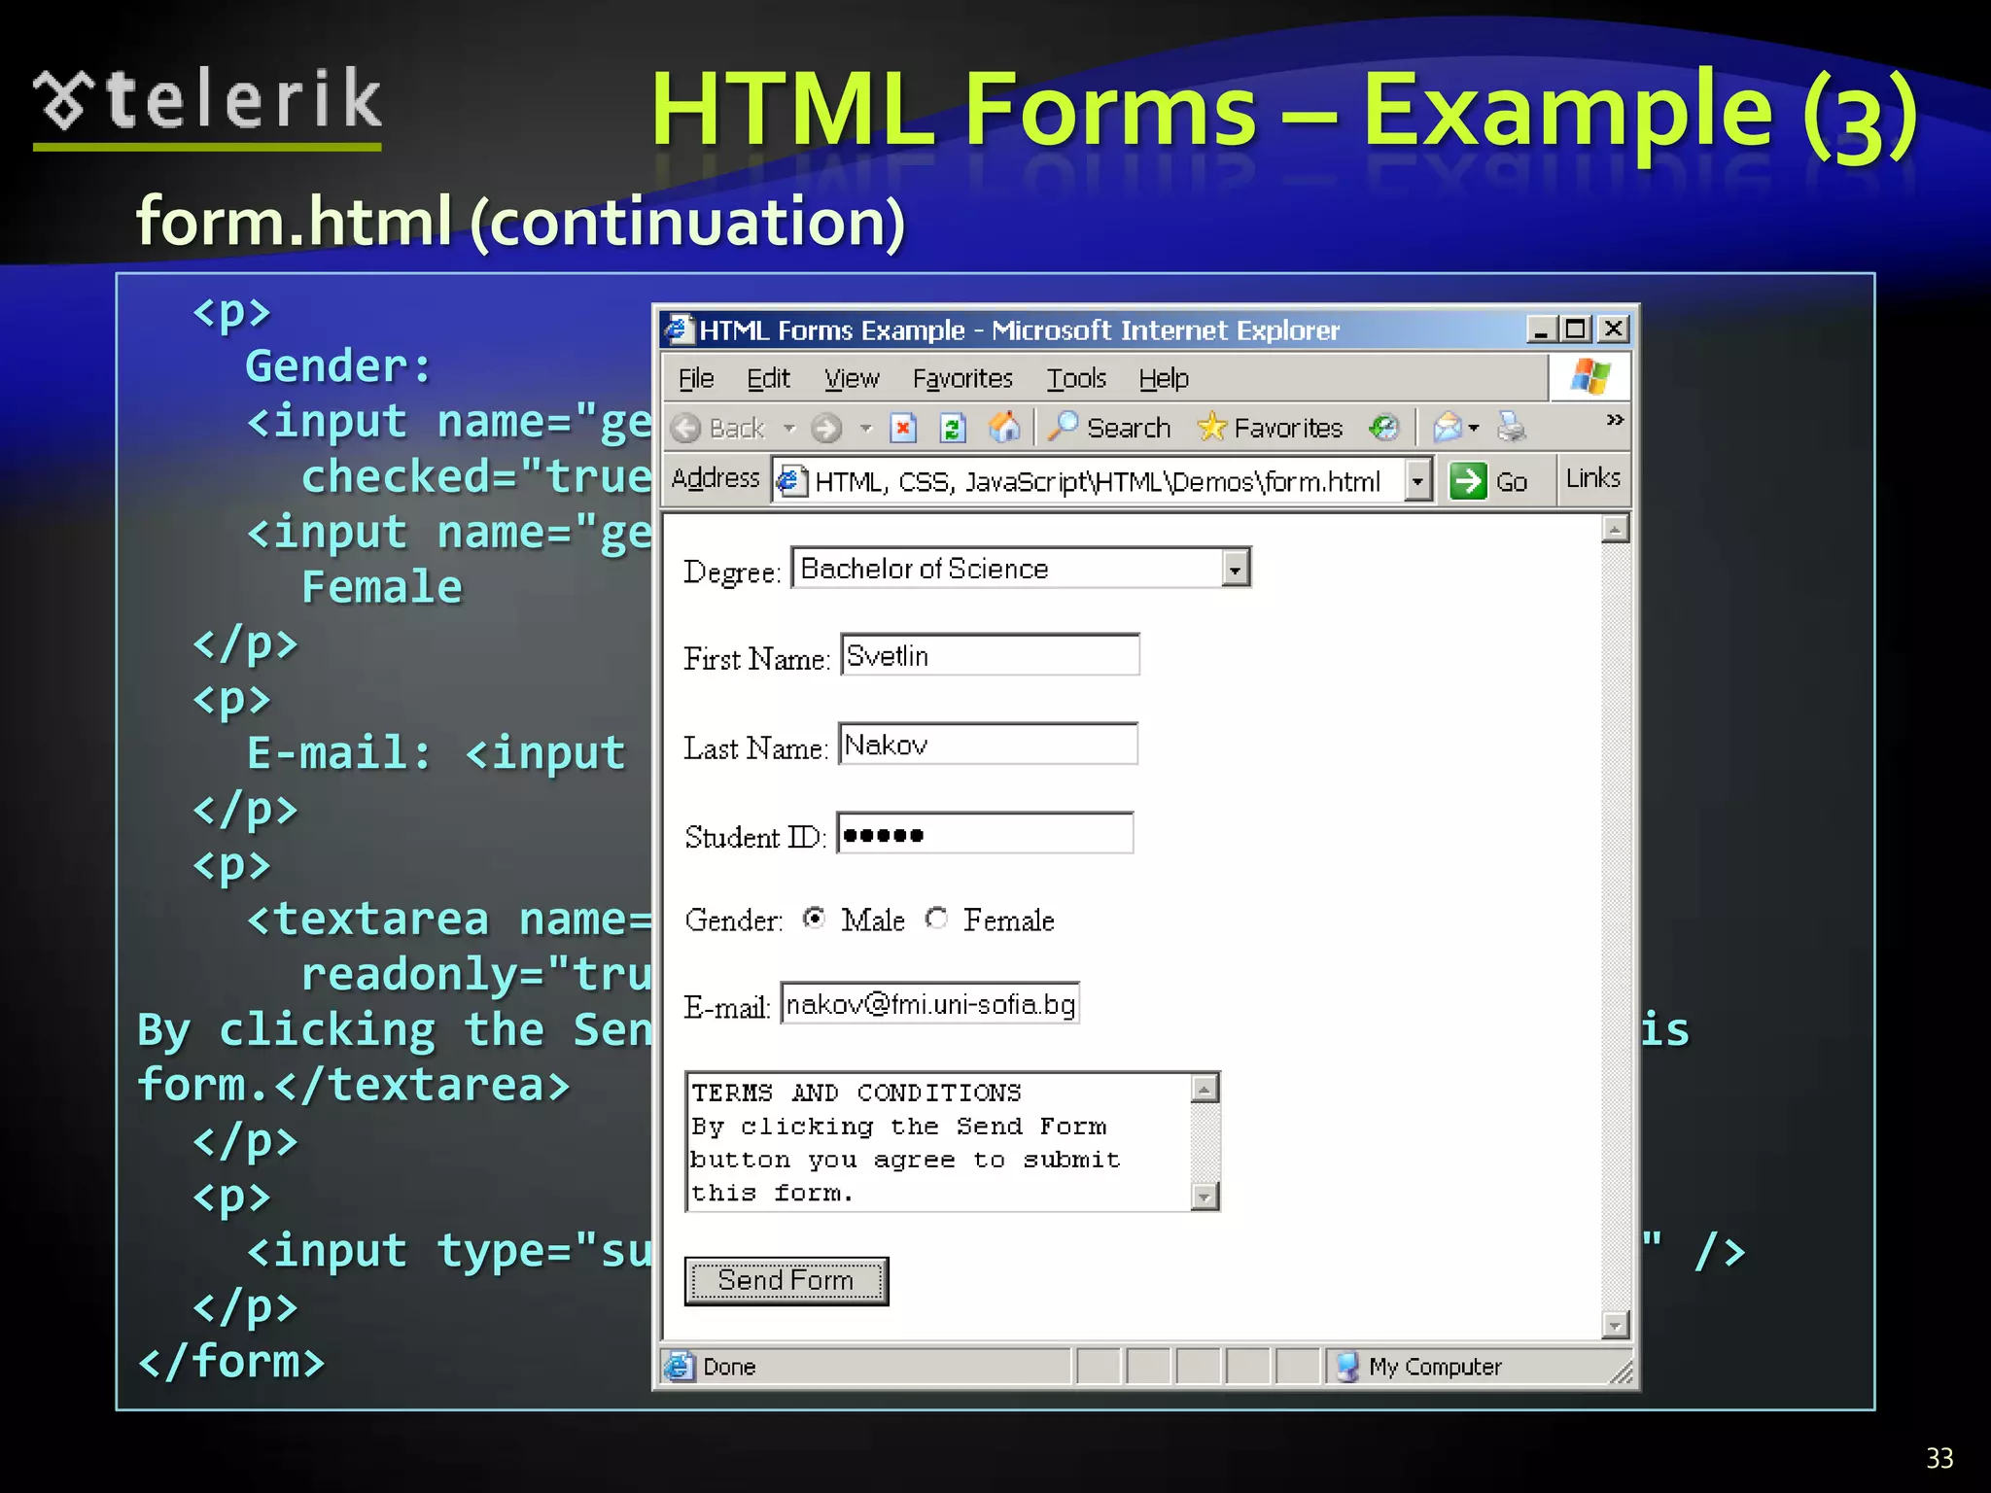Click the History toolbar icon
Screen dimensions: 1991x1493
(1383, 428)
